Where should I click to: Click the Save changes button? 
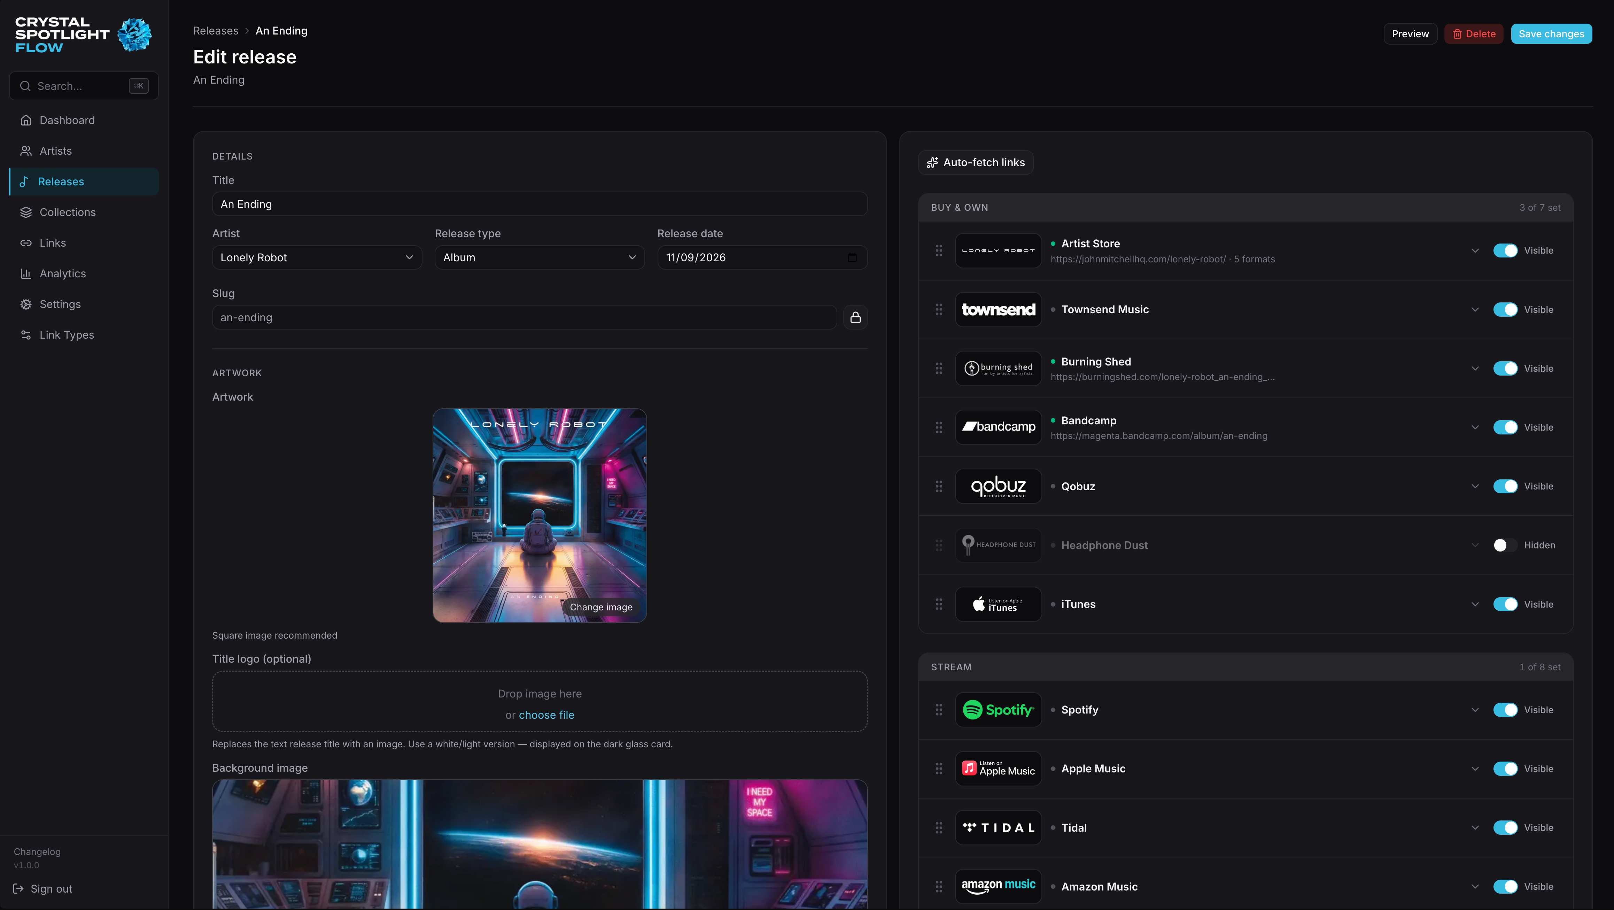click(1551, 34)
